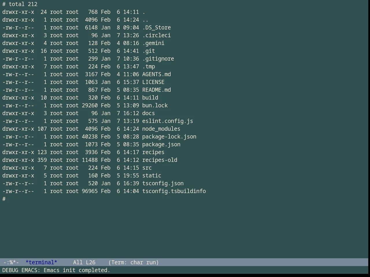Click on eslint.config.js file name
370x277 pixels.
coord(168,121)
